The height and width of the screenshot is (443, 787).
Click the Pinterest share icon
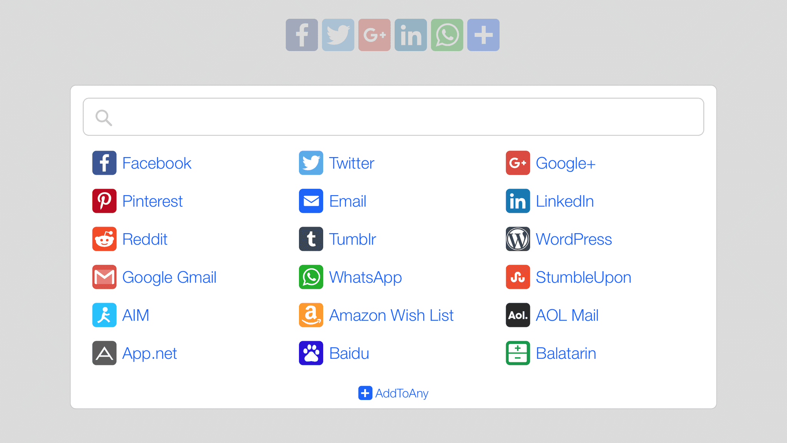[x=104, y=201]
